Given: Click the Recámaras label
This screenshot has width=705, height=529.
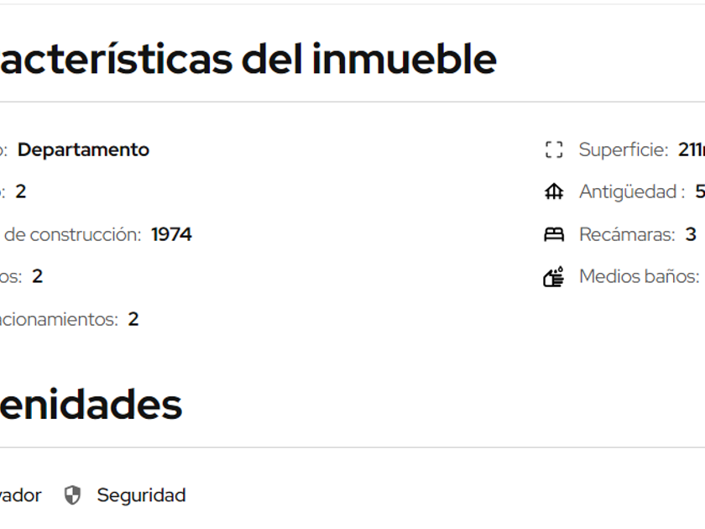Looking at the screenshot, I should point(626,234).
